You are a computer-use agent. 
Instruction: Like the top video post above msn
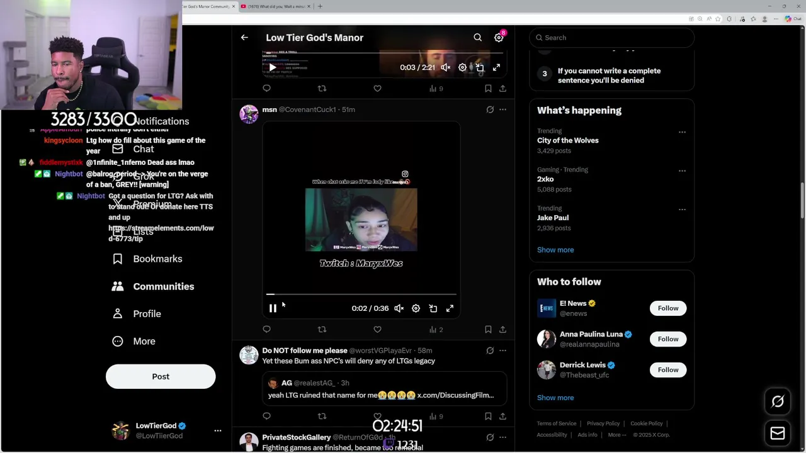coord(377,89)
